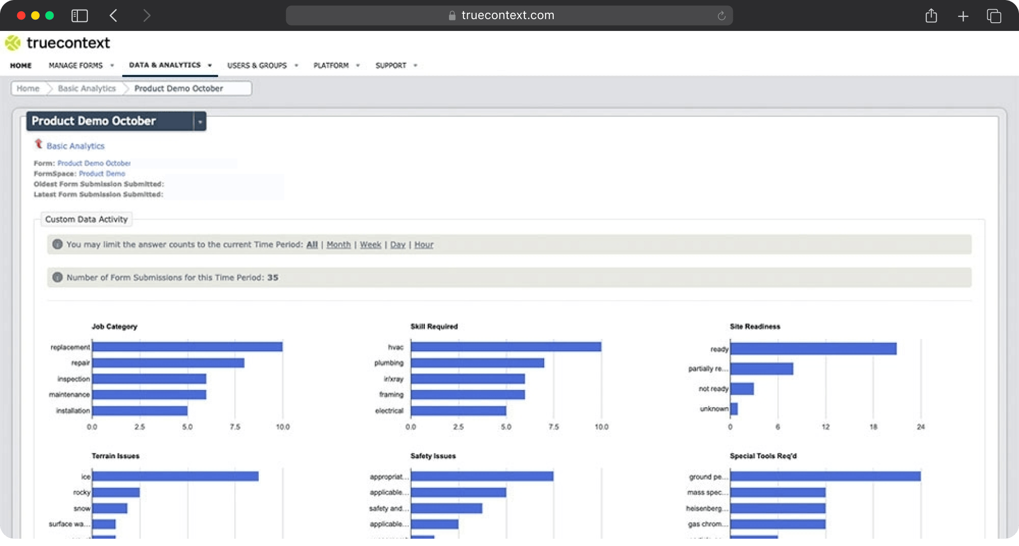This screenshot has height=546, width=1019.
Task: Click the info icon beside Number of Form Submissions
Action: pos(57,277)
